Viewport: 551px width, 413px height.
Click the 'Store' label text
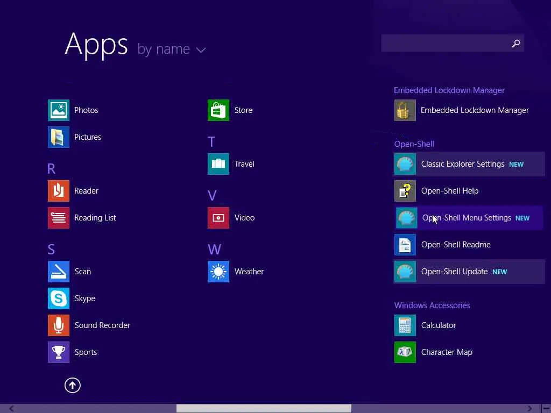pyautogui.click(x=243, y=110)
